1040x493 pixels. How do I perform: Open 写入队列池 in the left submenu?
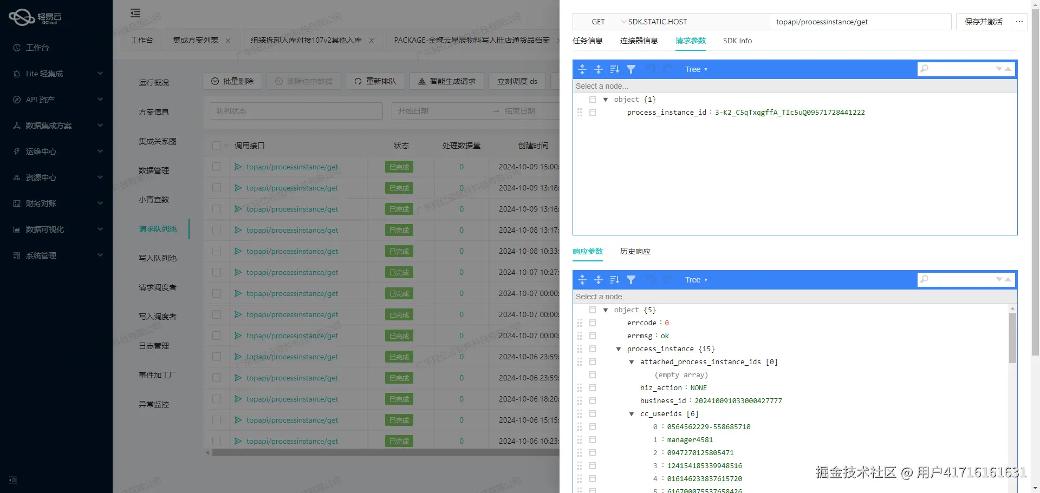tap(158, 258)
